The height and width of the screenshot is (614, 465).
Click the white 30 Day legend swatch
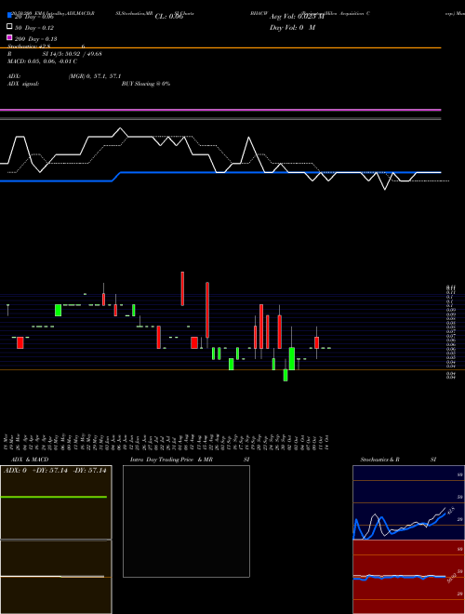[x=10, y=27]
